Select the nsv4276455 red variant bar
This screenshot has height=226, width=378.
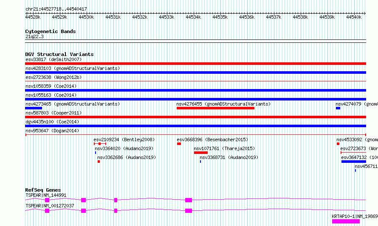215,108
